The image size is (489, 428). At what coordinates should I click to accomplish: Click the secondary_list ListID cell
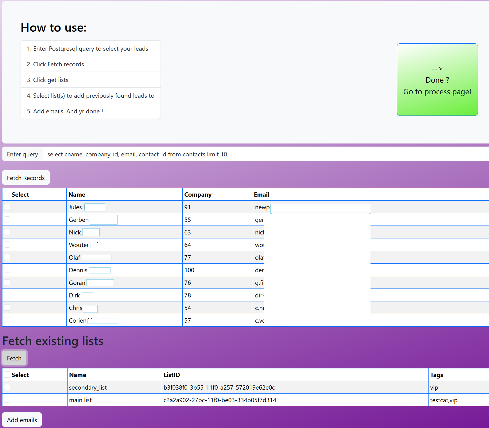[x=219, y=387]
